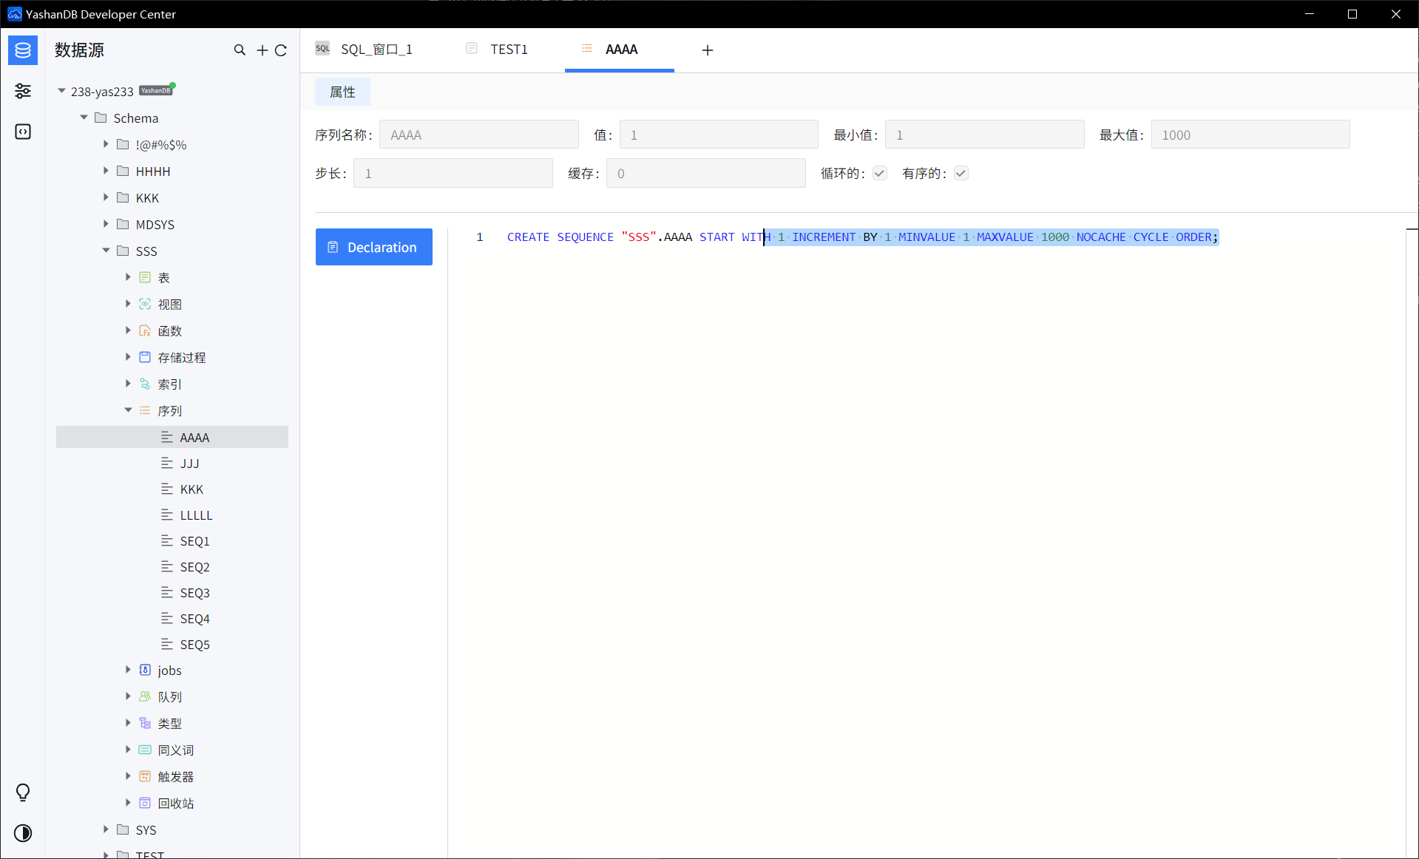Select the SEQ1 sequence
This screenshot has height=859, width=1419.
coord(194,540)
